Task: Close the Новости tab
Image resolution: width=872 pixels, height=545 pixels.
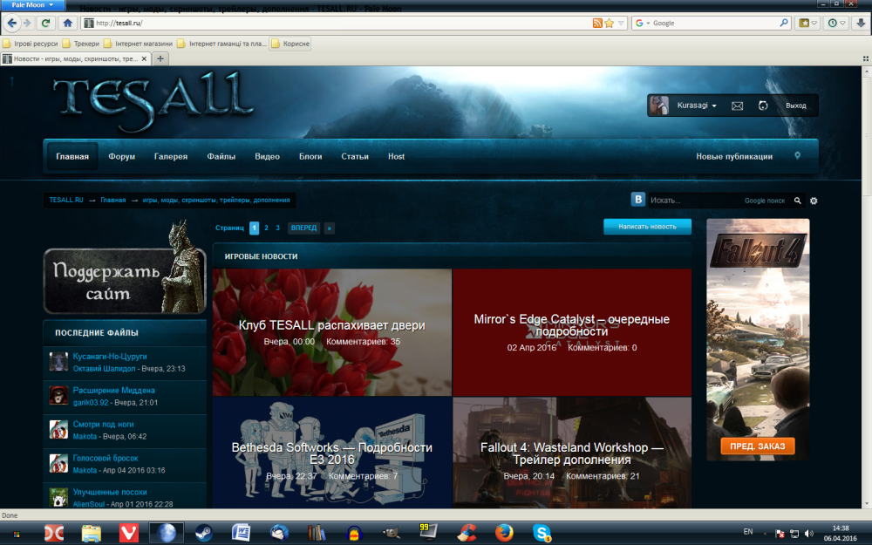Action: coord(144,58)
